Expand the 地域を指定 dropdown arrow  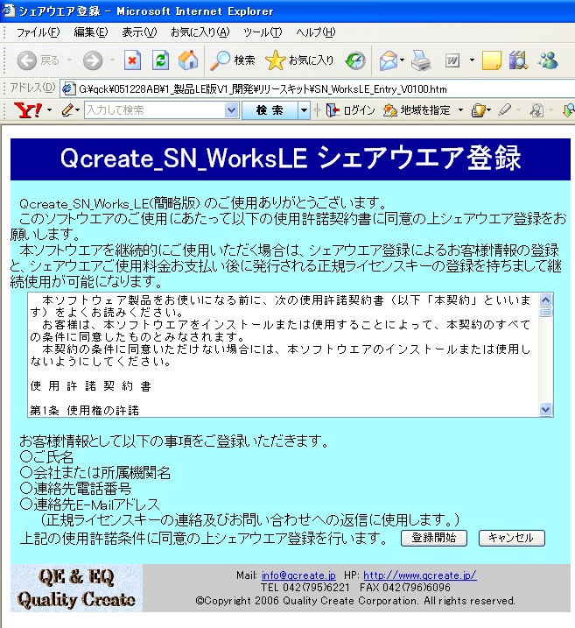(x=460, y=109)
